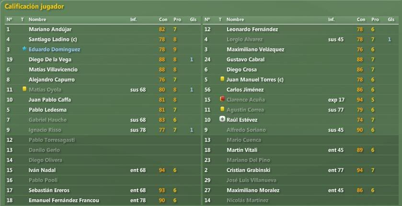Click Lorgio Alvarez's goal count
The width and height of the screenshot is (402, 206).
[x=390, y=39]
